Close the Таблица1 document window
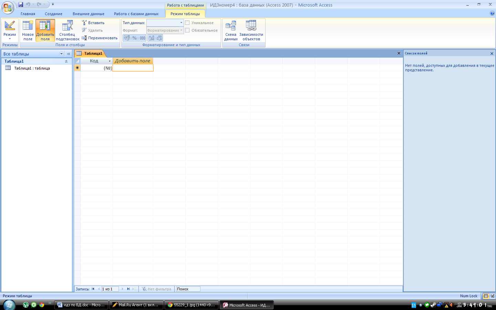The width and height of the screenshot is (496, 310). pyautogui.click(x=399, y=53)
